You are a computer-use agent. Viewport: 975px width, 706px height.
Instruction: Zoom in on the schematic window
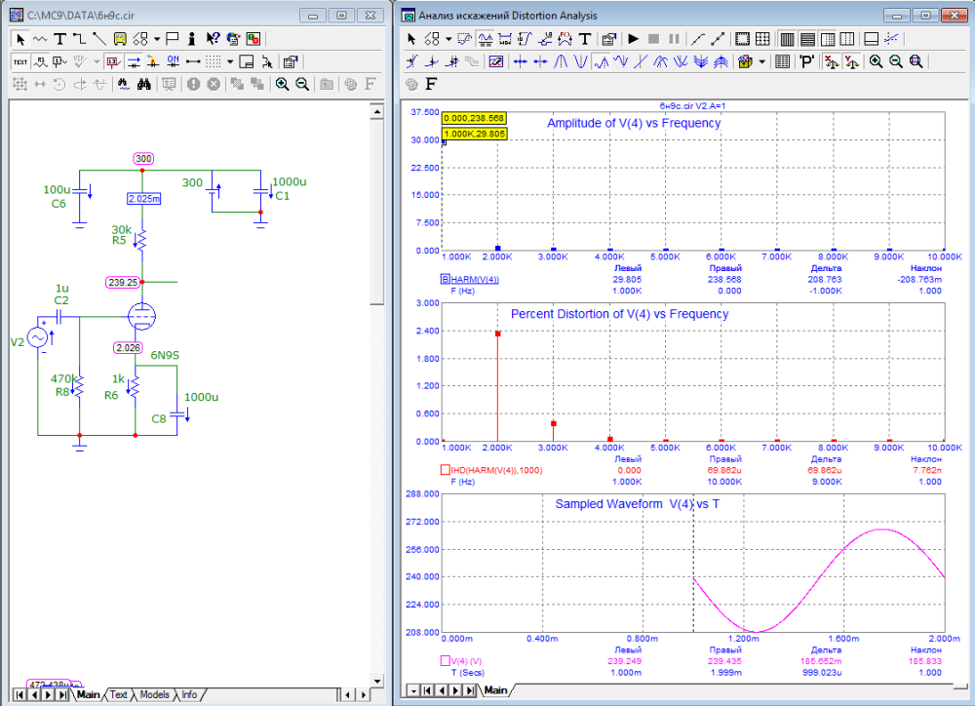[x=282, y=84]
